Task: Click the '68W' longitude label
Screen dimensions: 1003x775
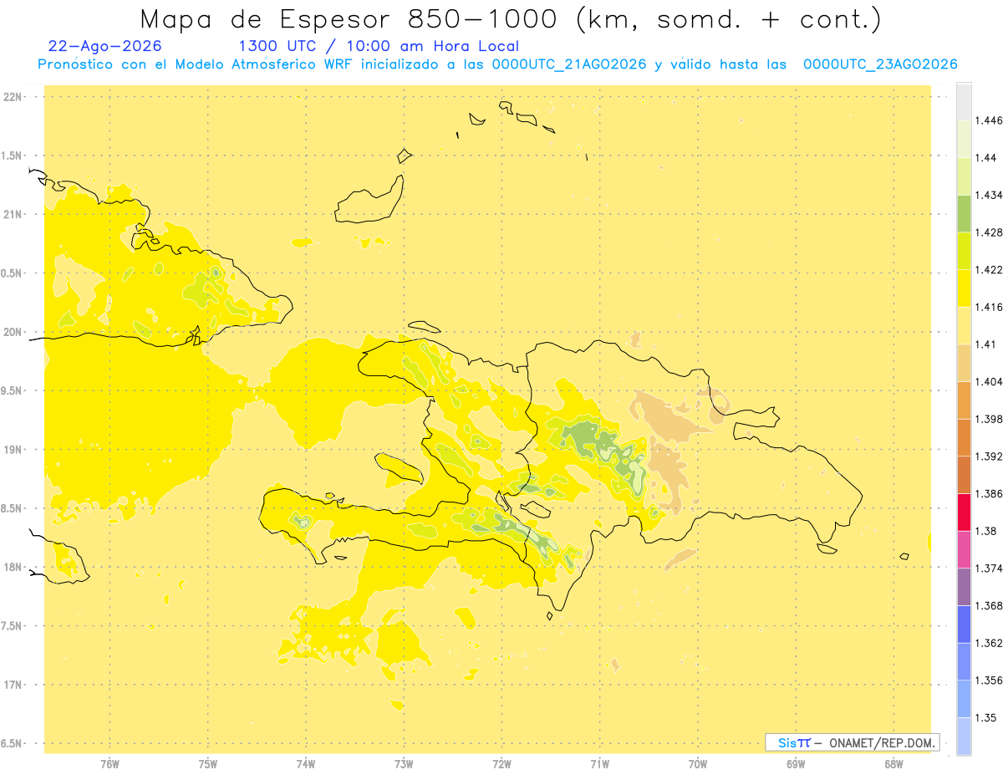Action: point(894,763)
